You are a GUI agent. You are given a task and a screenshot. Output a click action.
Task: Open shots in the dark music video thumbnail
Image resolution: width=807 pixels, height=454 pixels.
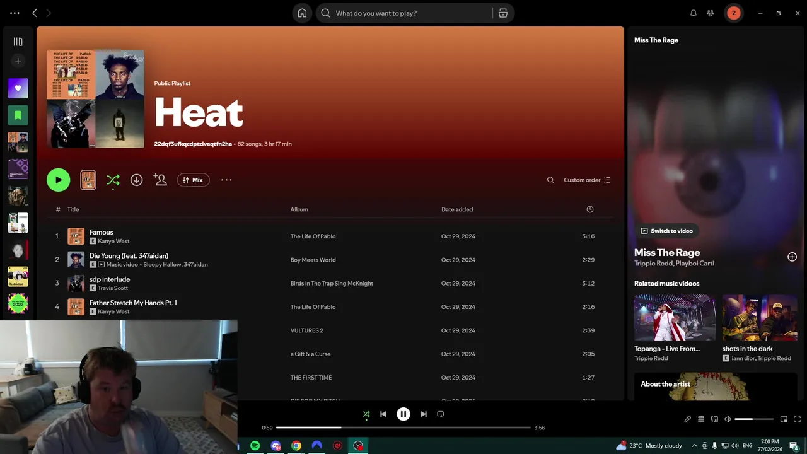pyautogui.click(x=760, y=318)
